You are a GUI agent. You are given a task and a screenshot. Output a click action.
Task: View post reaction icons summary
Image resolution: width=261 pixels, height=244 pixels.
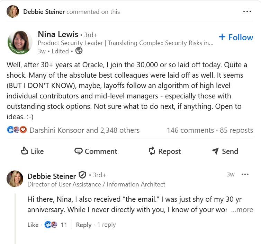pyautogui.click(x=17, y=130)
